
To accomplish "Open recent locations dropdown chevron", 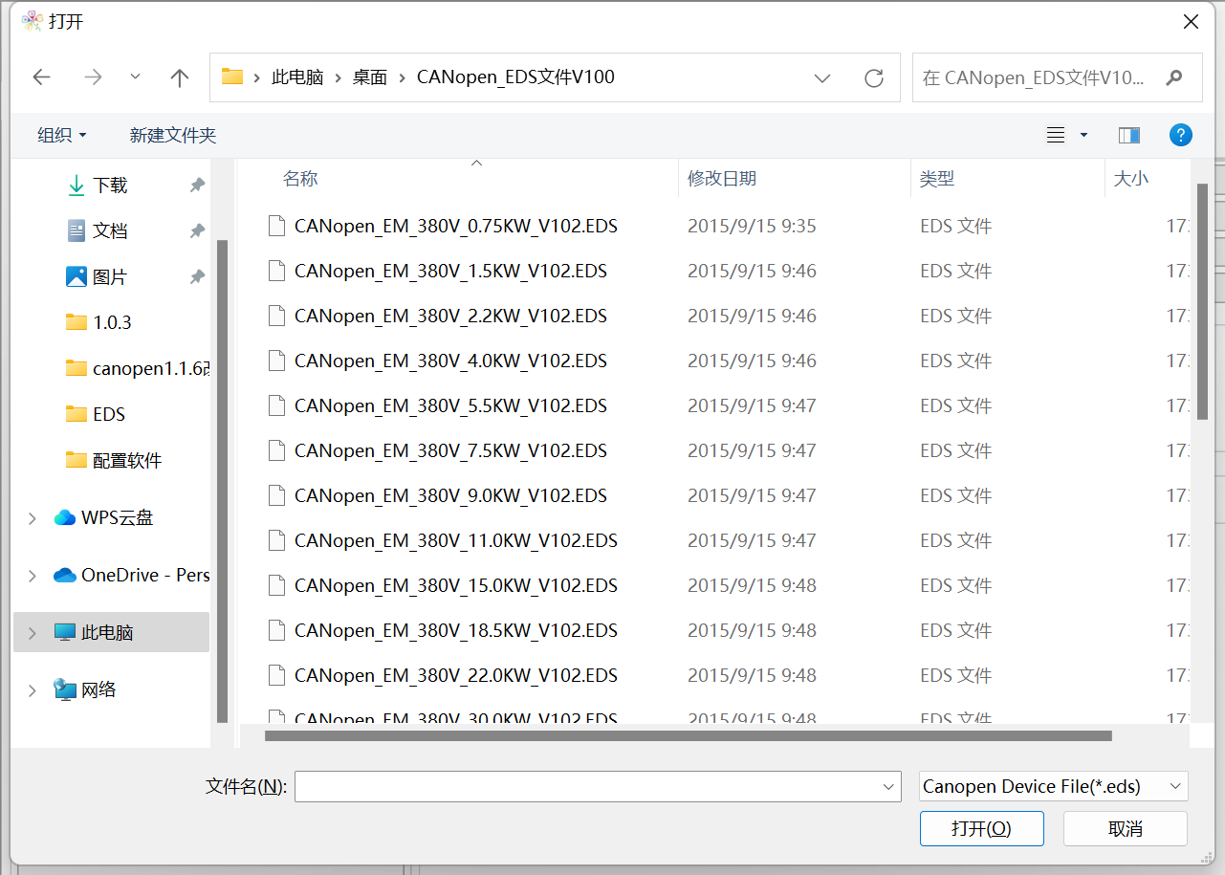I will (135, 77).
